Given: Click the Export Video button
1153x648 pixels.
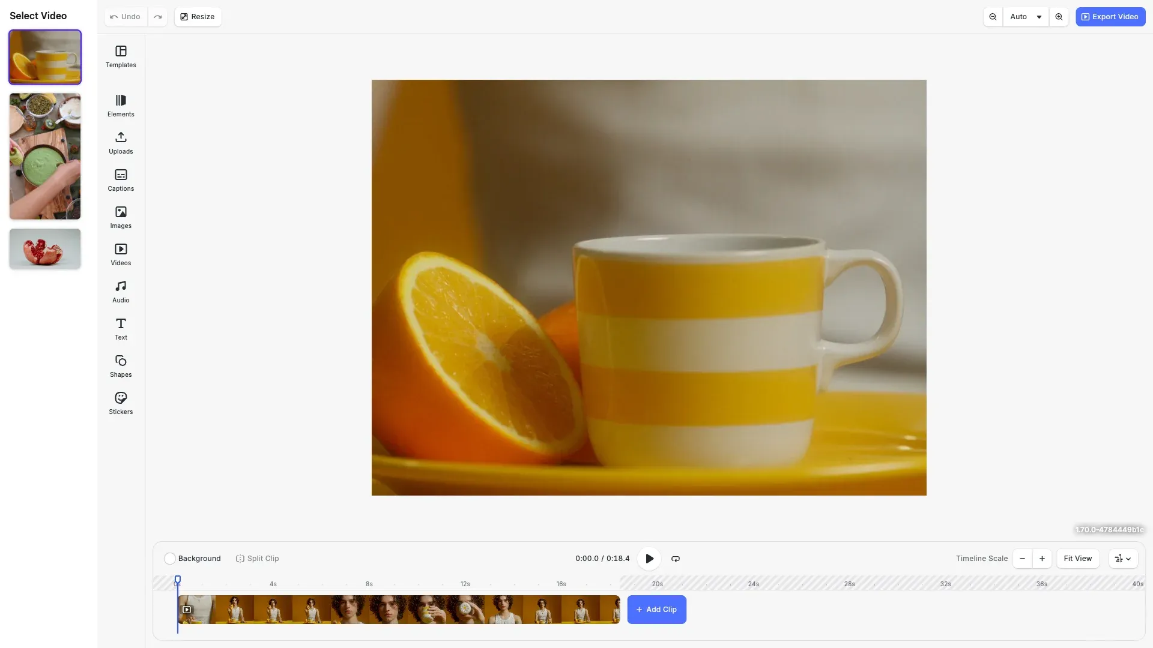Looking at the screenshot, I should pyautogui.click(x=1110, y=17).
